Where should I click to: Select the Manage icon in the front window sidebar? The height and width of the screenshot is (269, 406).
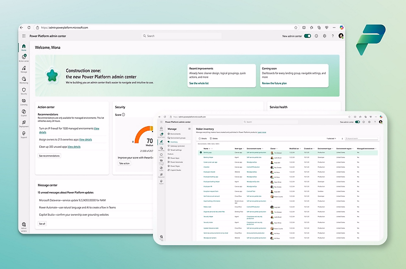click(x=161, y=142)
